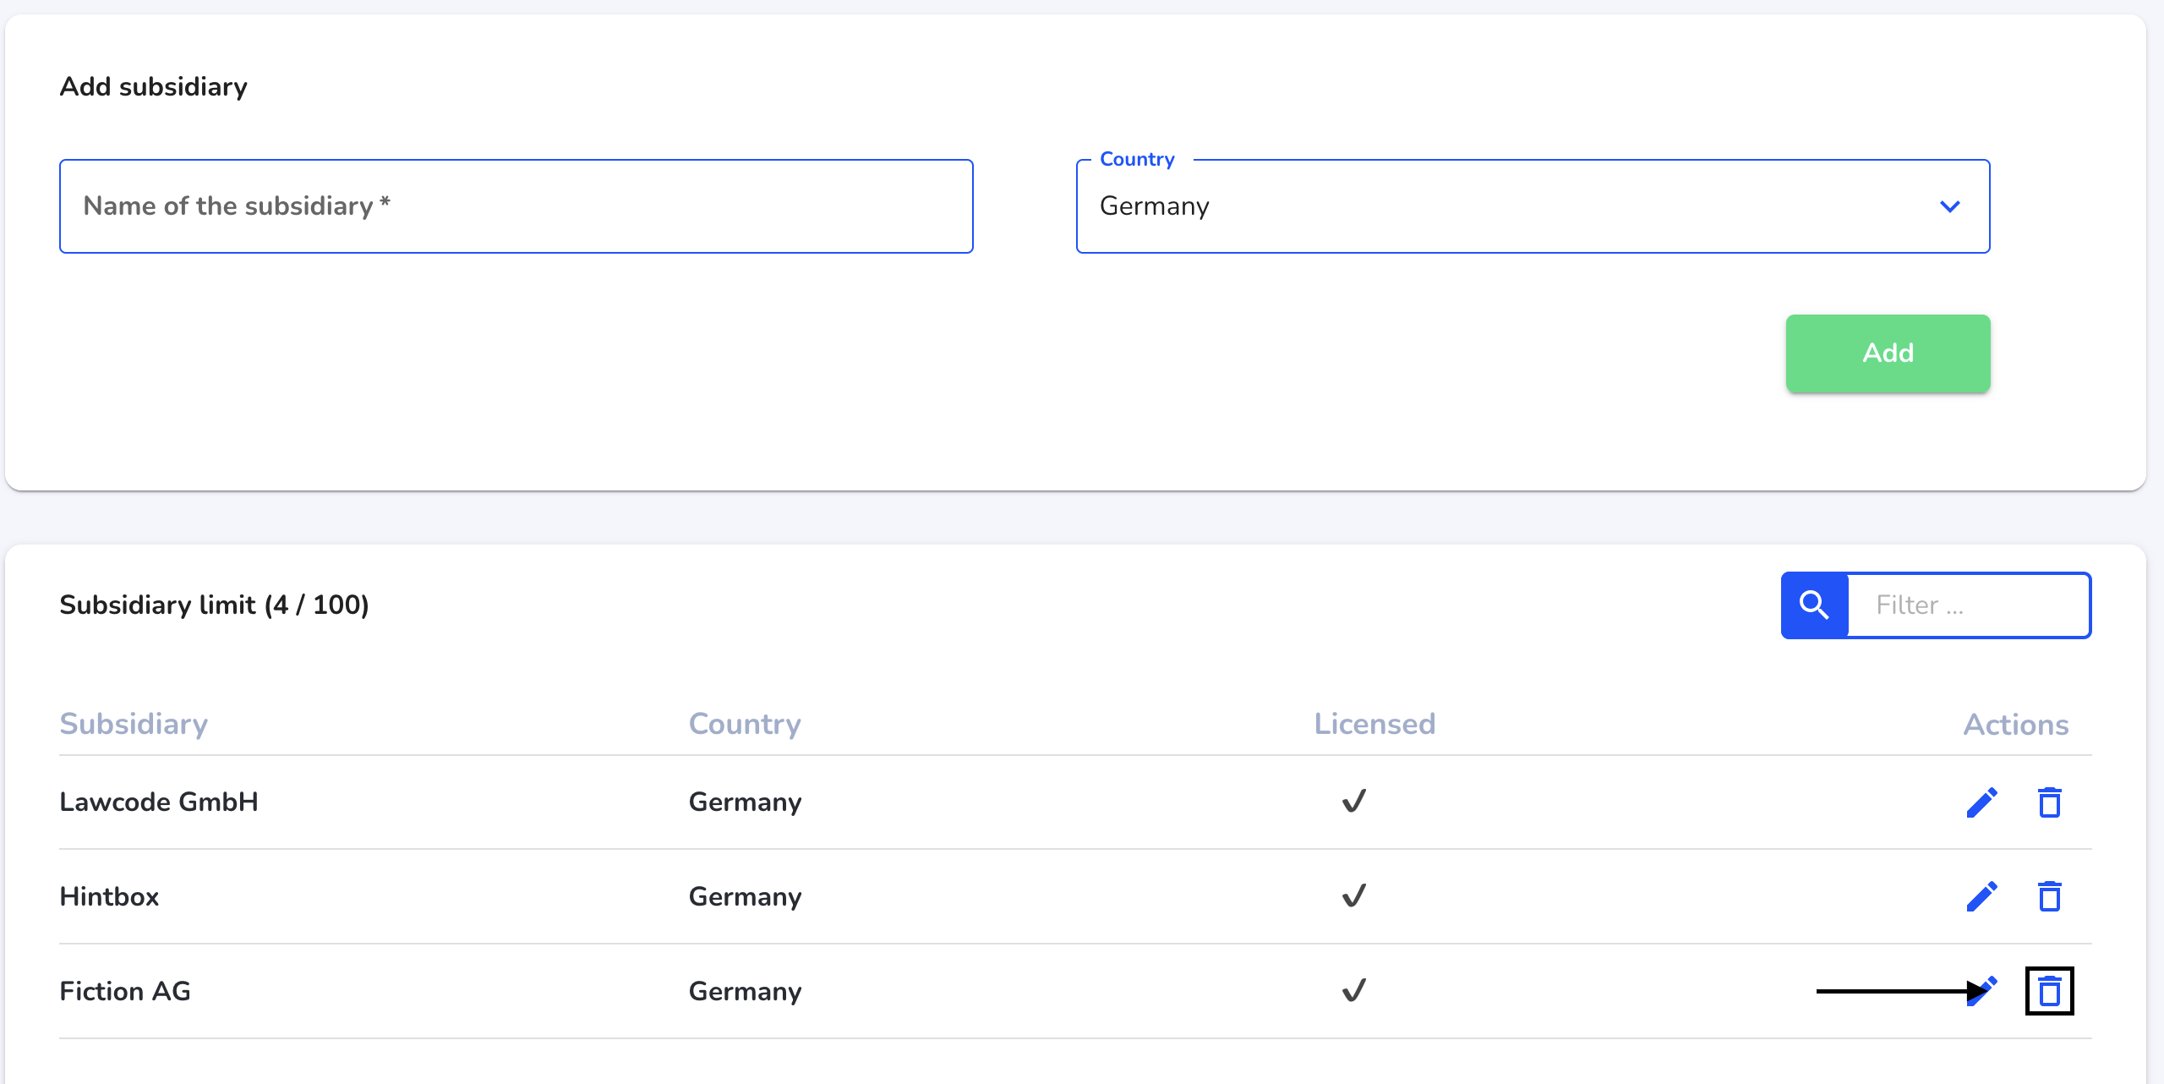The height and width of the screenshot is (1084, 2164).
Task: Click the Add button to save subsidiary
Action: point(1889,353)
